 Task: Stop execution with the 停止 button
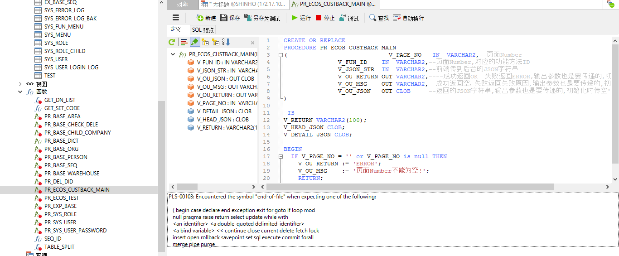pos(325,18)
